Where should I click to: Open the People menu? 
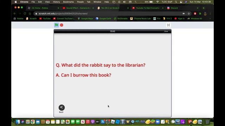pyautogui.click(x=80, y=2)
